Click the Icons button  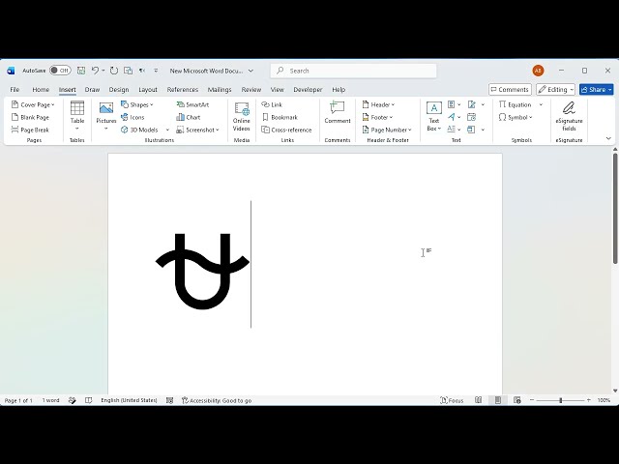point(133,117)
